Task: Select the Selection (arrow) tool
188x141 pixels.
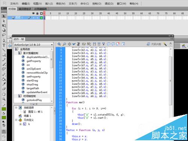Action: pos(4,16)
